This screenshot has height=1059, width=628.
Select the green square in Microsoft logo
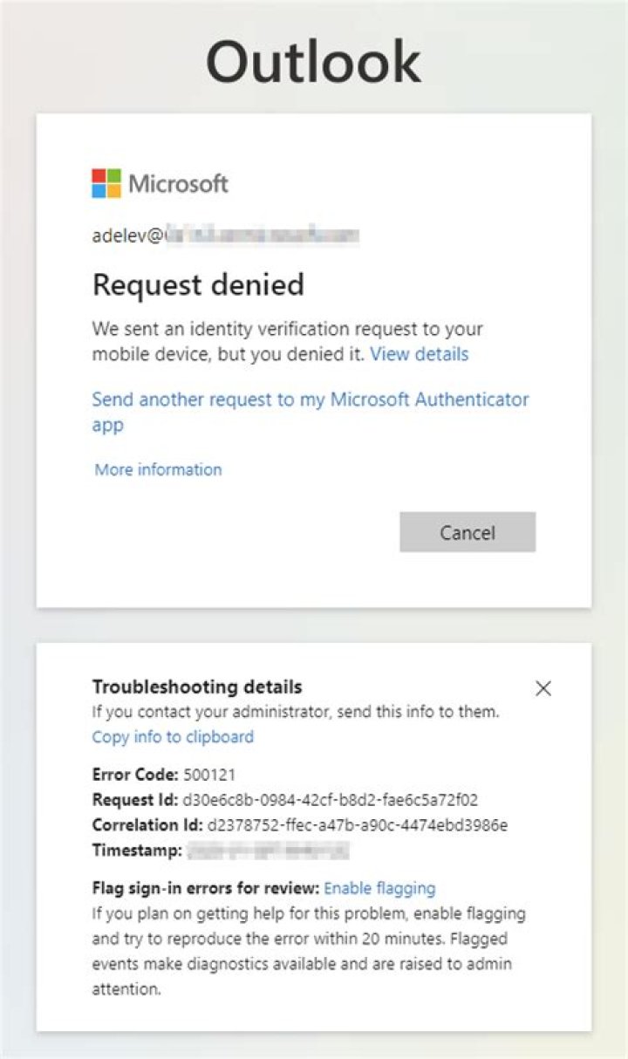113,177
